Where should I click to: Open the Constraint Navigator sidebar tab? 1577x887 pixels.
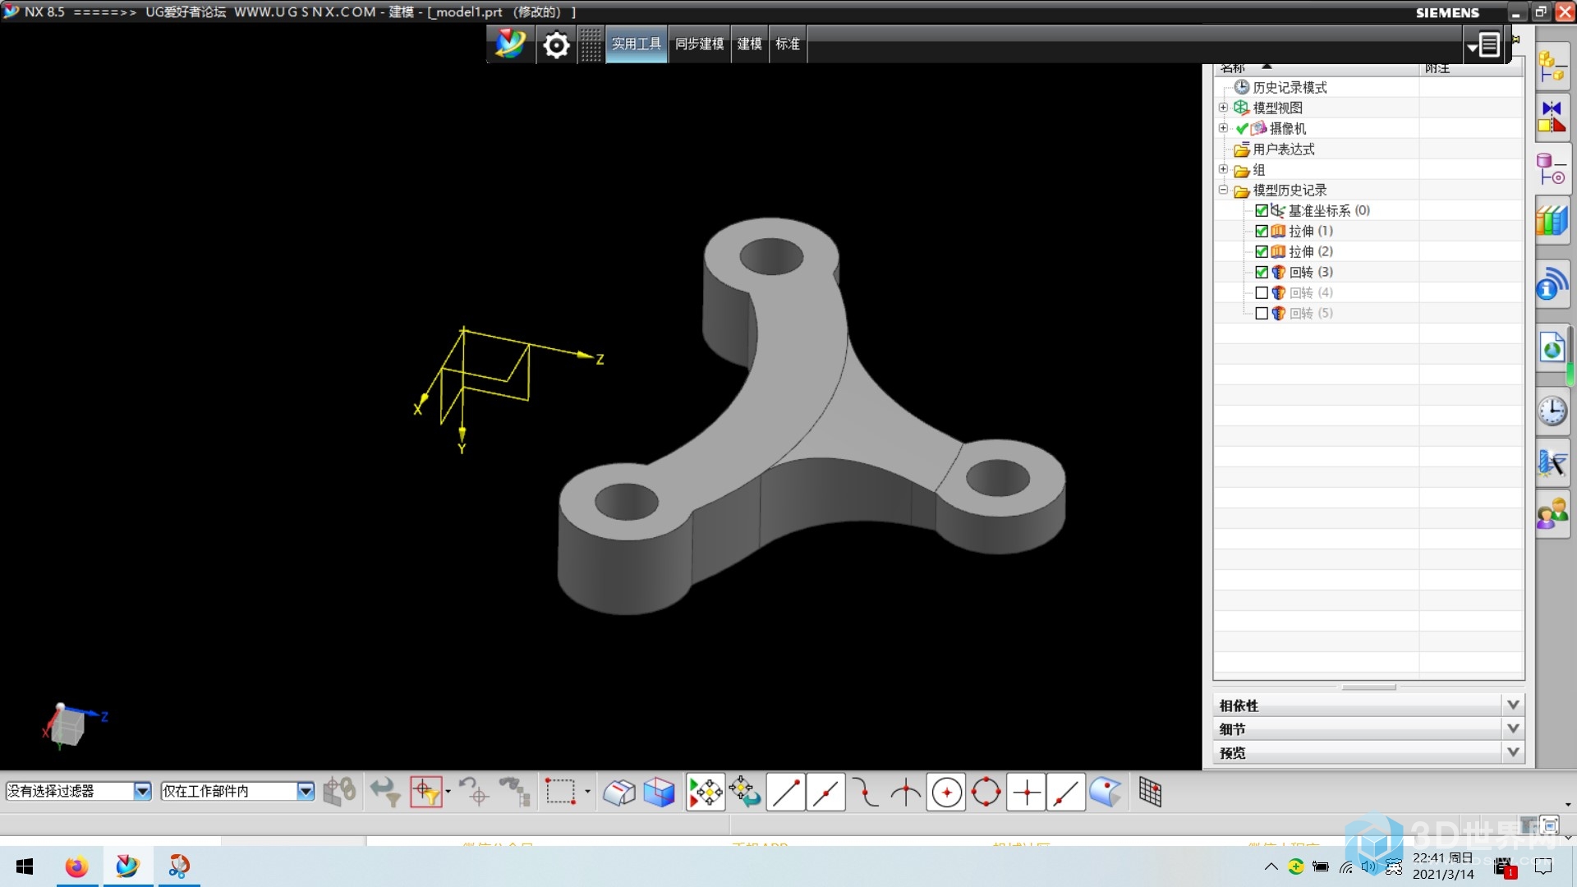pos(1552,117)
